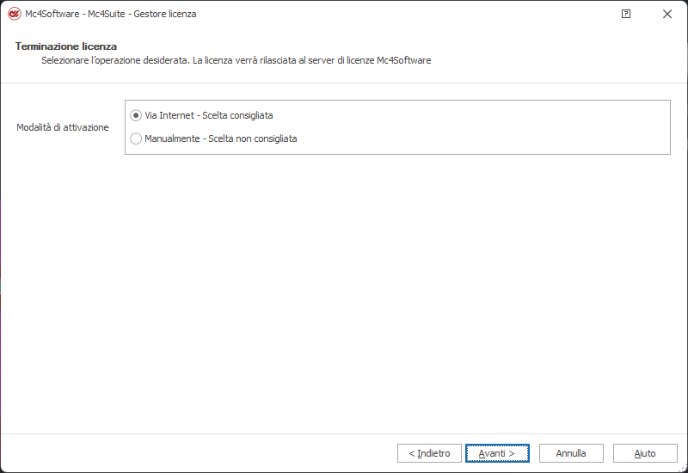The width and height of the screenshot is (688, 473).
Task: Proceed with the Avanti button
Action: (497, 453)
